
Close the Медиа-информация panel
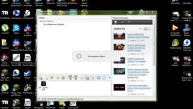153,18
